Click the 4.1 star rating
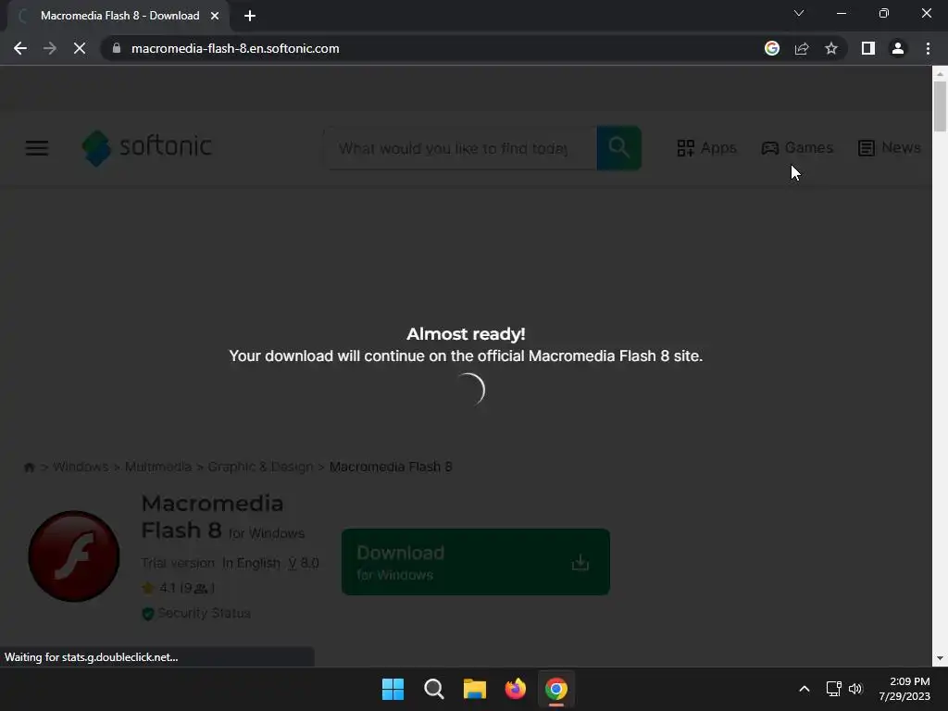948x711 pixels. coord(179,588)
